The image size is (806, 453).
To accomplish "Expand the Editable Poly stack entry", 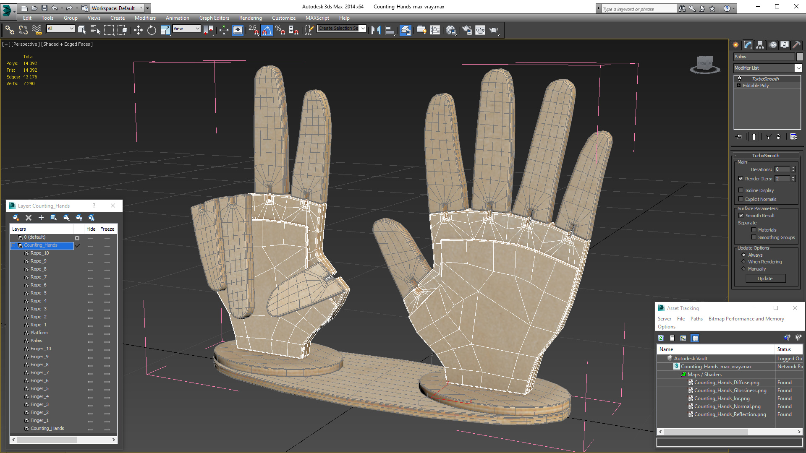I will pos(739,86).
